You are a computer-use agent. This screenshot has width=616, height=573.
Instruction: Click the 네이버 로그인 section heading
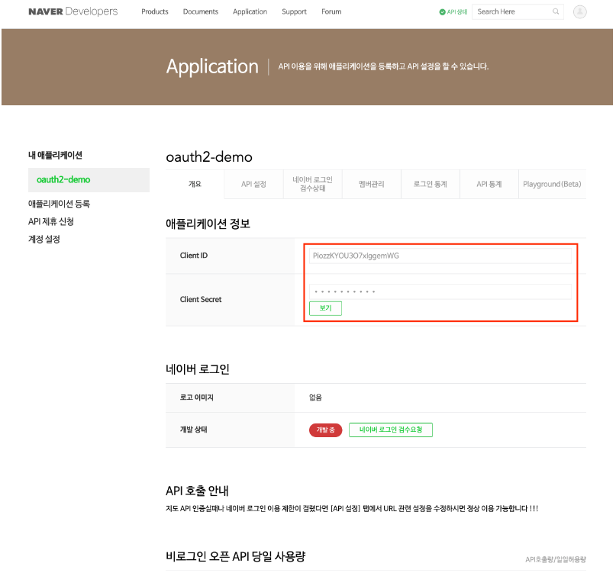click(x=198, y=369)
